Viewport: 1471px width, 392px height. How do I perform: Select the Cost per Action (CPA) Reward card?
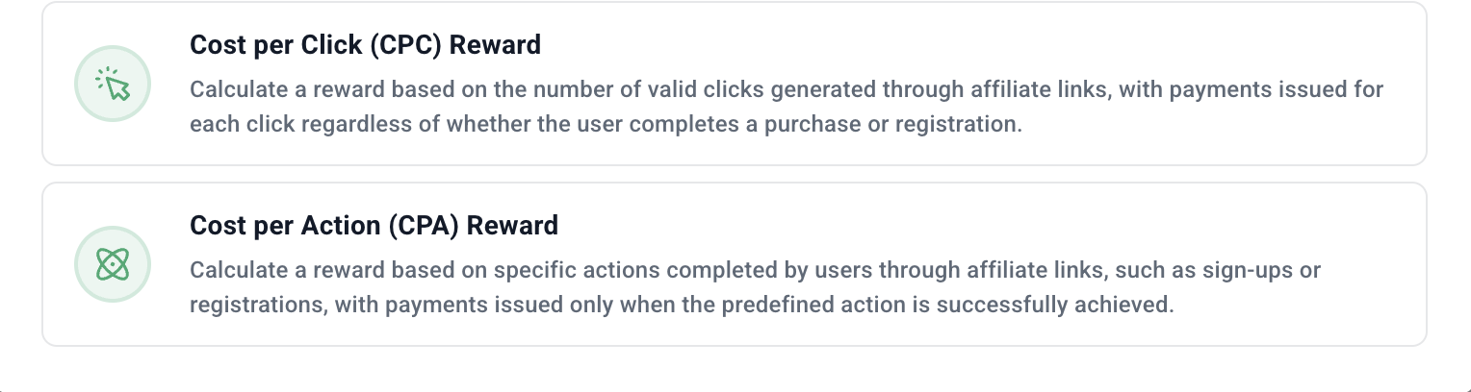(x=734, y=264)
